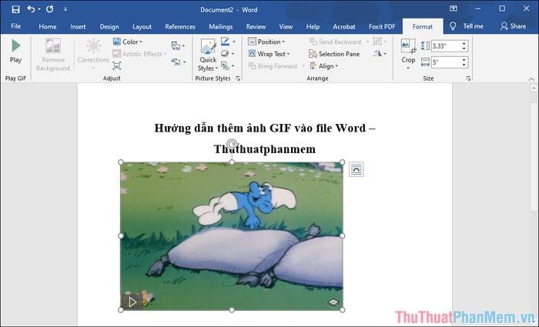Open the Size dialog launcher
Screen dimensions: 539x327
click(x=468, y=78)
